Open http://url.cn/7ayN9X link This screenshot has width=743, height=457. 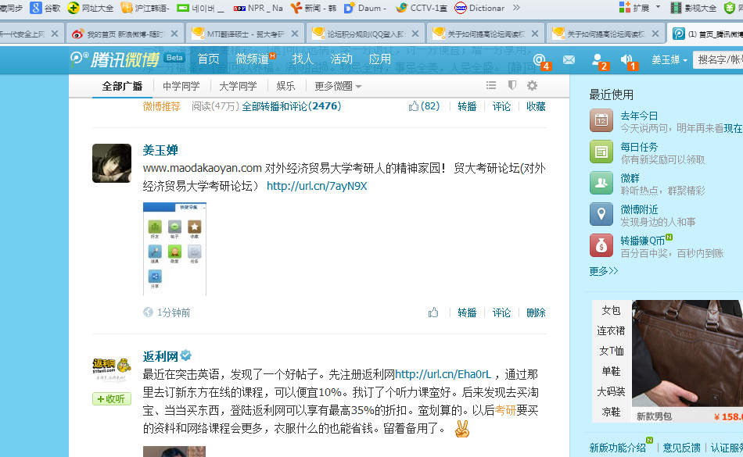point(317,186)
